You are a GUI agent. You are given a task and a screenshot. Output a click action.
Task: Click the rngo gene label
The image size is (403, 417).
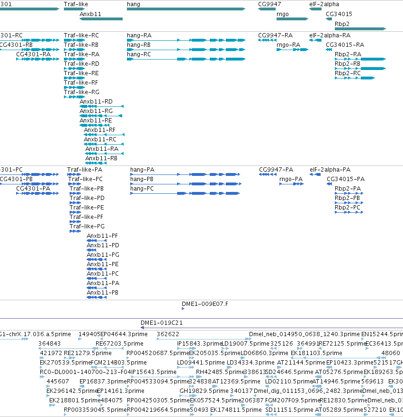[283, 14]
